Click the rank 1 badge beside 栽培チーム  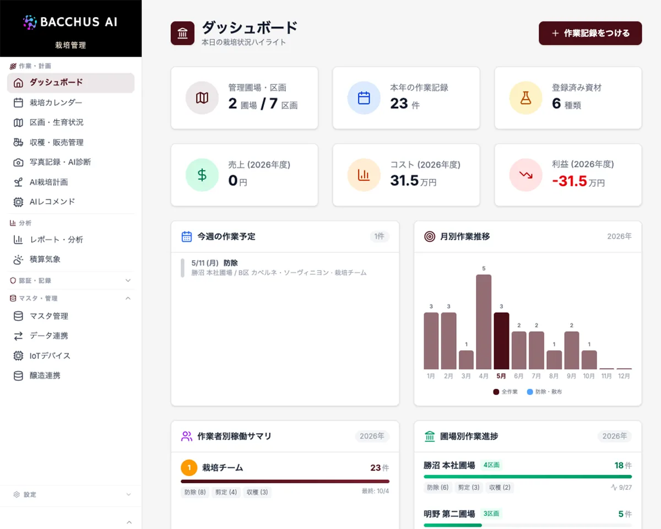189,468
